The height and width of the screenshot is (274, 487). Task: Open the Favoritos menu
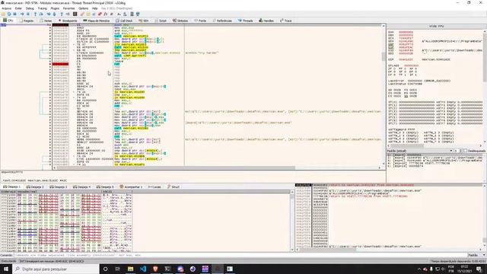pyautogui.click(x=69, y=8)
